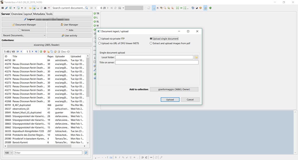Image resolution: width=298 pixels, height=160 pixels.
Task: Select the arrow selection tool
Action: tap(154, 8)
